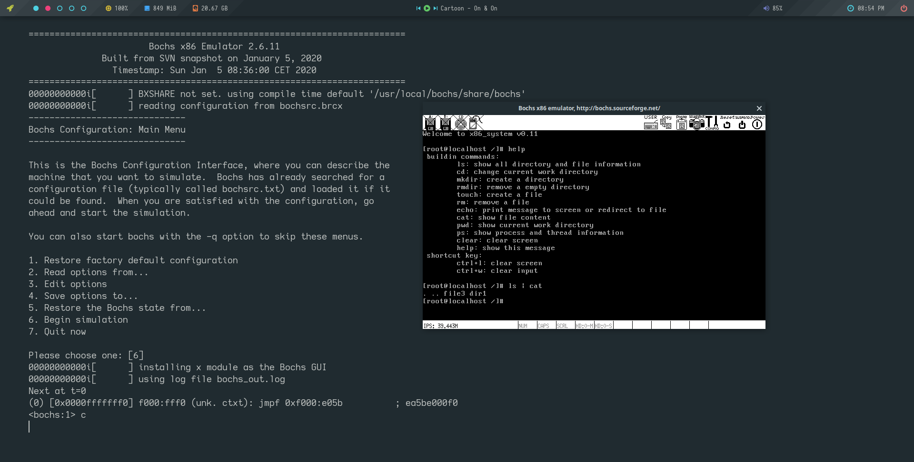914x462 pixels.
Task: Switch to the fifth workspace circle
Action: (x=83, y=8)
